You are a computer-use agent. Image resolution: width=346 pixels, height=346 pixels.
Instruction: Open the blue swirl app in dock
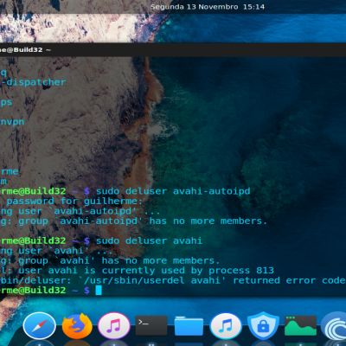pyautogui.click(x=334, y=326)
